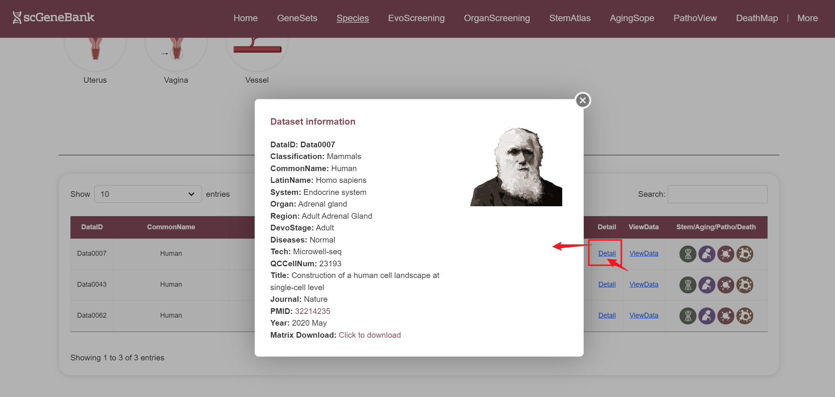Image resolution: width=835 pixels, height=397 pixels.
Task: Open ViewData link for Data0043
Action: [x=644, y=284]
